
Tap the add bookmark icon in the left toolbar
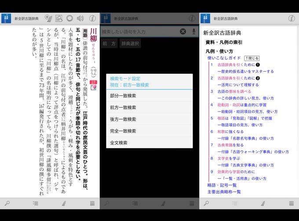(x=48, y=18)
